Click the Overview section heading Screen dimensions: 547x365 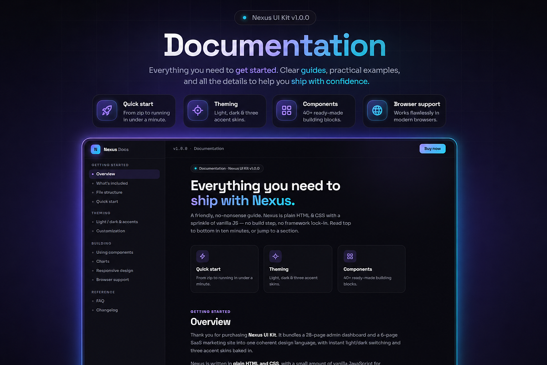[211, 322]
